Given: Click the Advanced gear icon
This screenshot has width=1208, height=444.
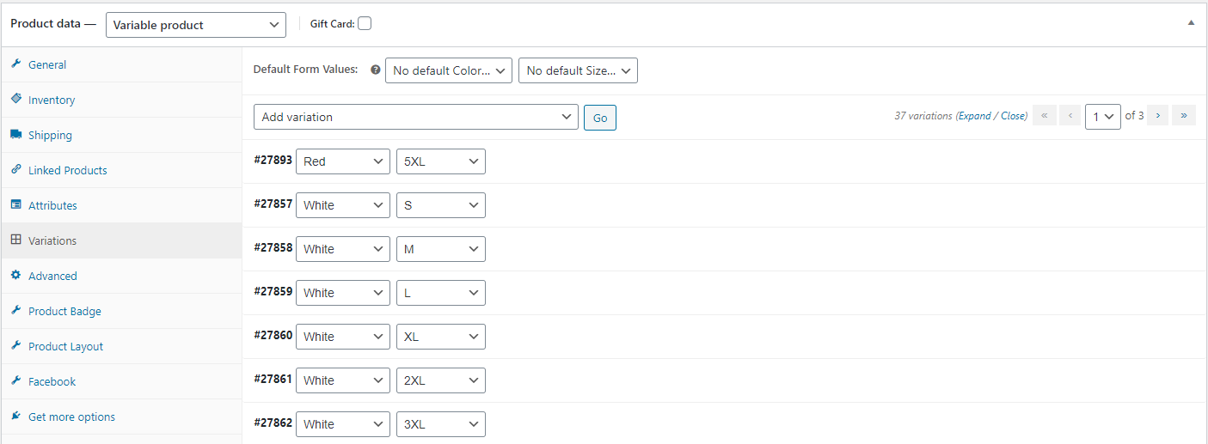Looking at the screenshot, I should [x=15, y=276].
